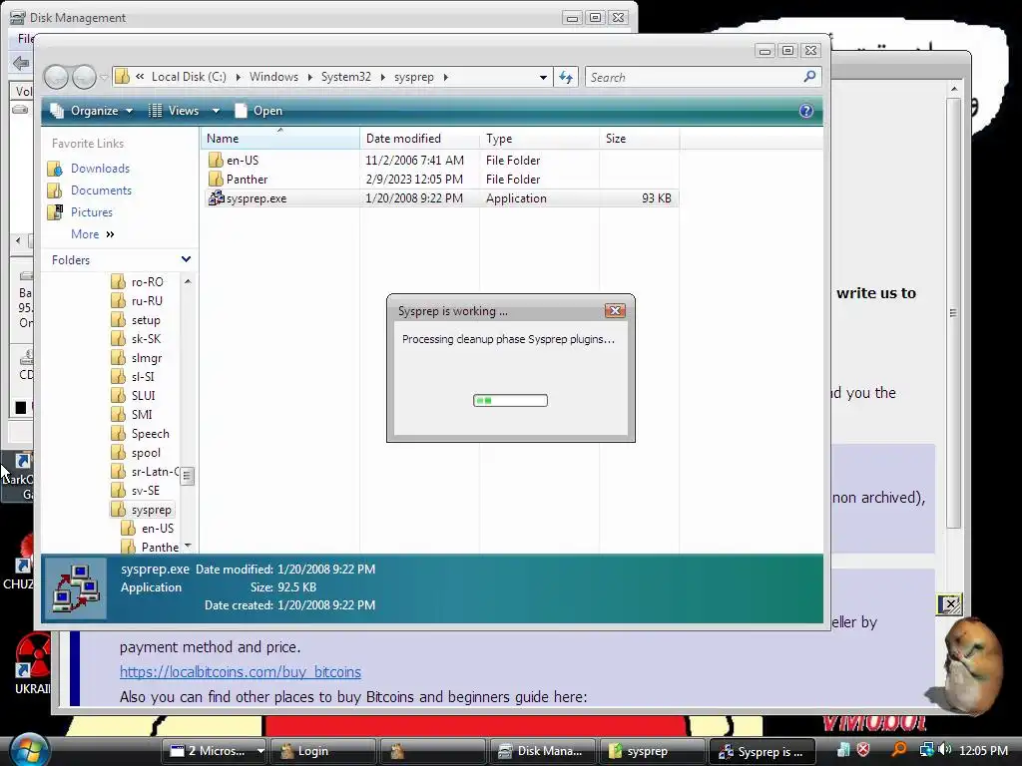
Task: Click System32 breadcrumb segment
Action: point(346,77)
